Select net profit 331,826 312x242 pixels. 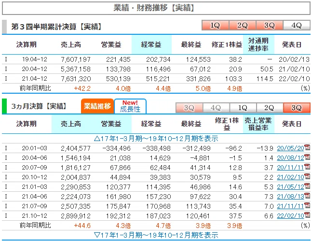point(198,79)
